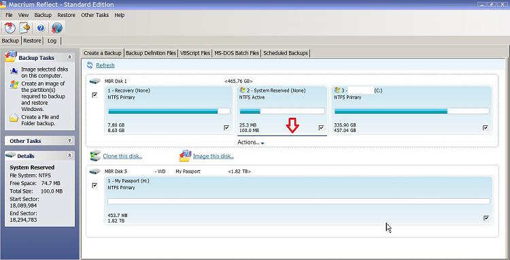Open the VBScript Files tab
This screenshot has height=260, width=510.
tap(195, 53)
